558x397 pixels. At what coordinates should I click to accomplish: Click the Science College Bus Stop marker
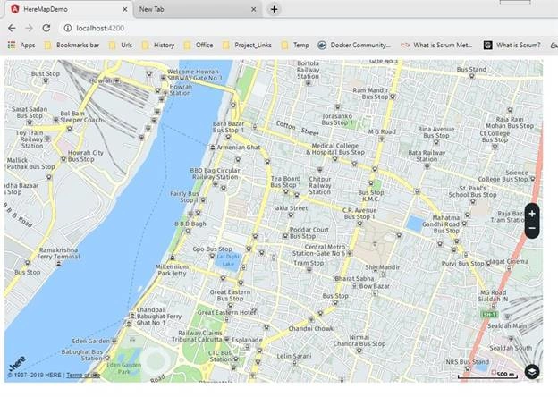tap(532, 179)
